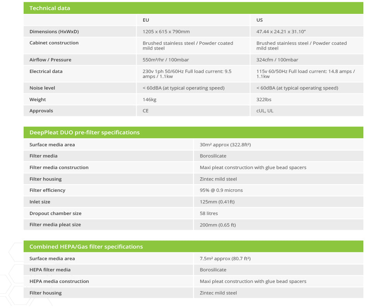The height and width of the screenshot is (308, 387).
Task: Click the pre-filter Surface media area value 30m² approx
Action: click(x=223, y=145)
